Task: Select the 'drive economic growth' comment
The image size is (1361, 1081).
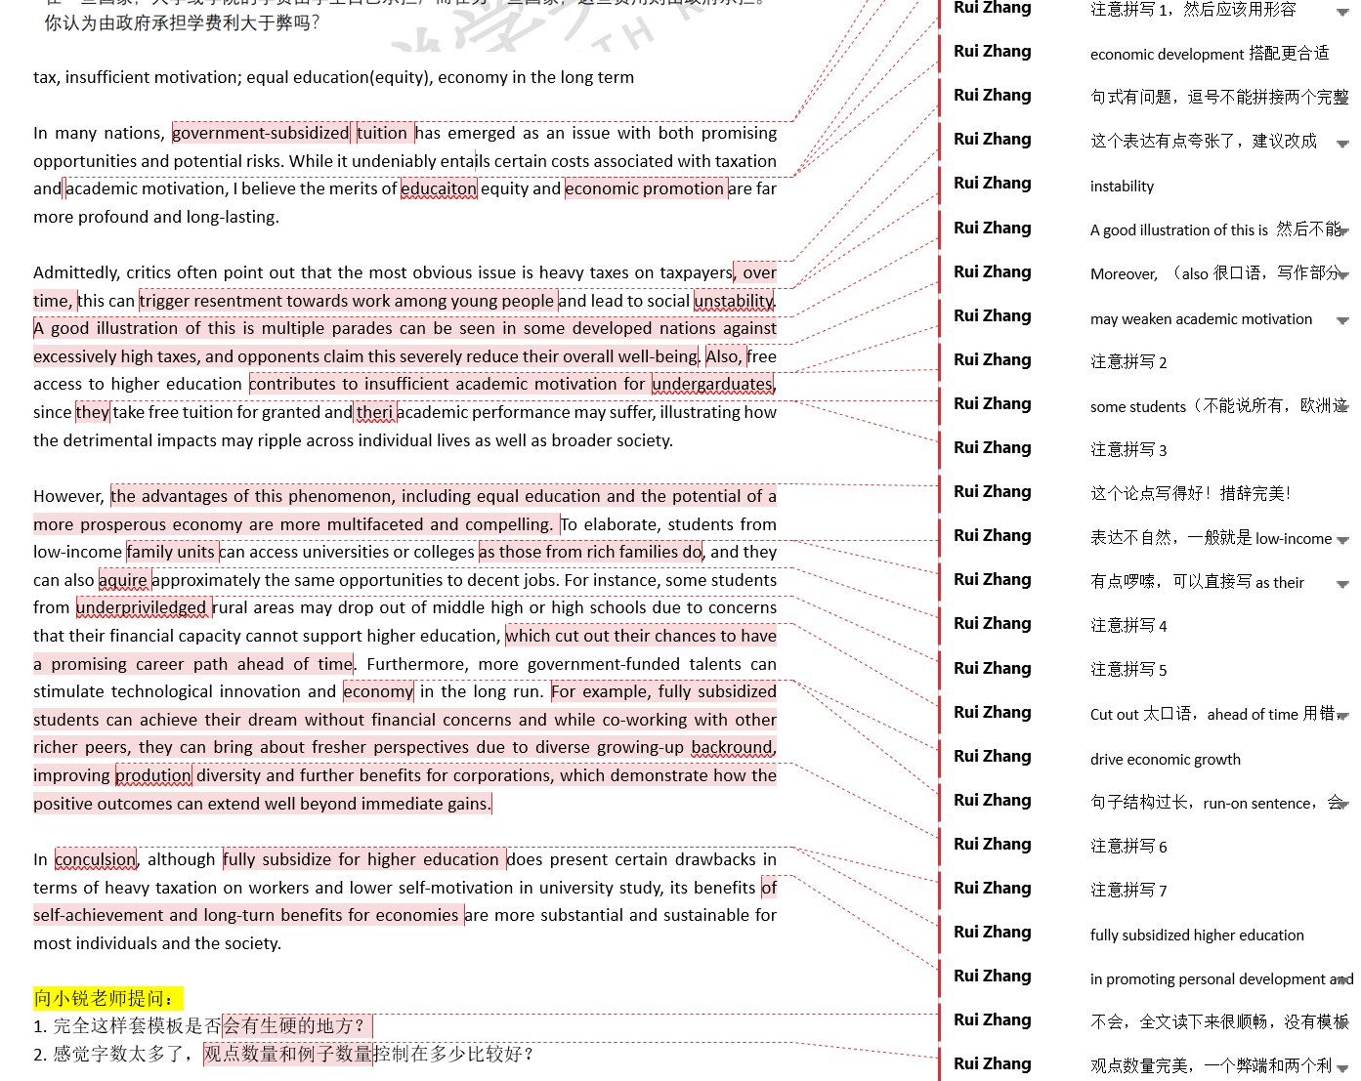Action: pos(1165,759)
